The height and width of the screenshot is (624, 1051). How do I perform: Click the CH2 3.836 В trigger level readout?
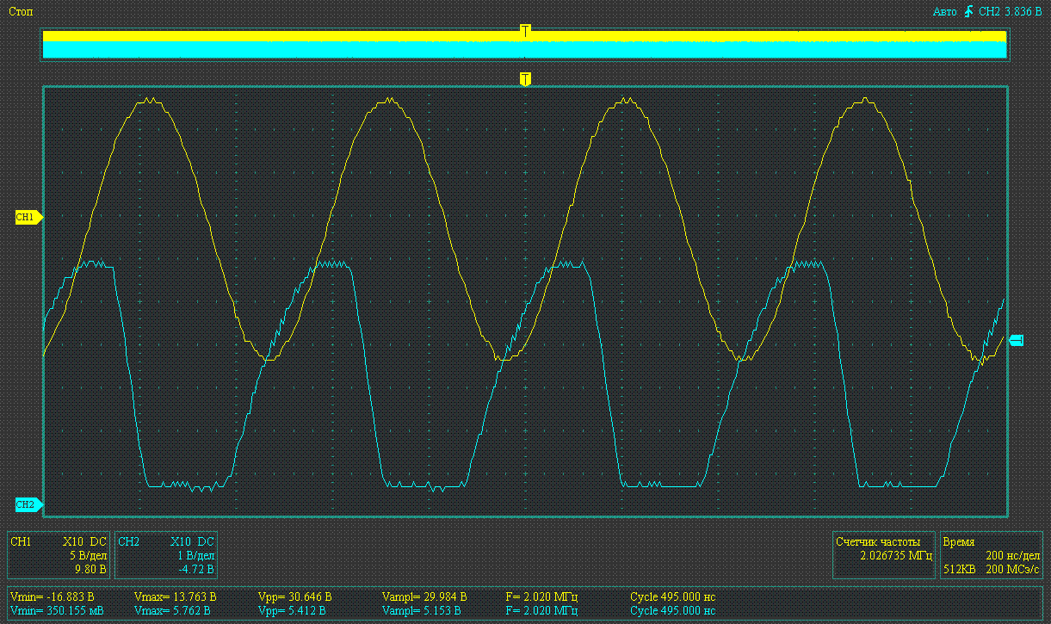click(x=1011, y=12)
